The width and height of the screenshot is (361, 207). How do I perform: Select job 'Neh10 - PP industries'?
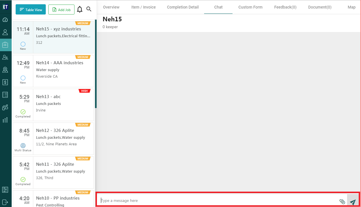(53, 198)
